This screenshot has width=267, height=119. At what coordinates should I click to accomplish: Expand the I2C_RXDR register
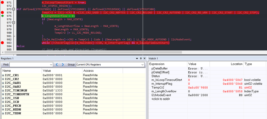pos(3,109)
